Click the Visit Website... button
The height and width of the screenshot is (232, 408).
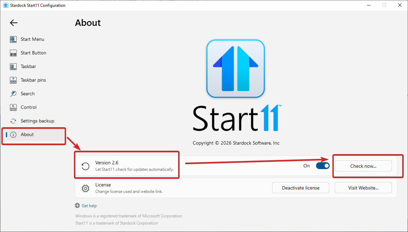(363, 188)
